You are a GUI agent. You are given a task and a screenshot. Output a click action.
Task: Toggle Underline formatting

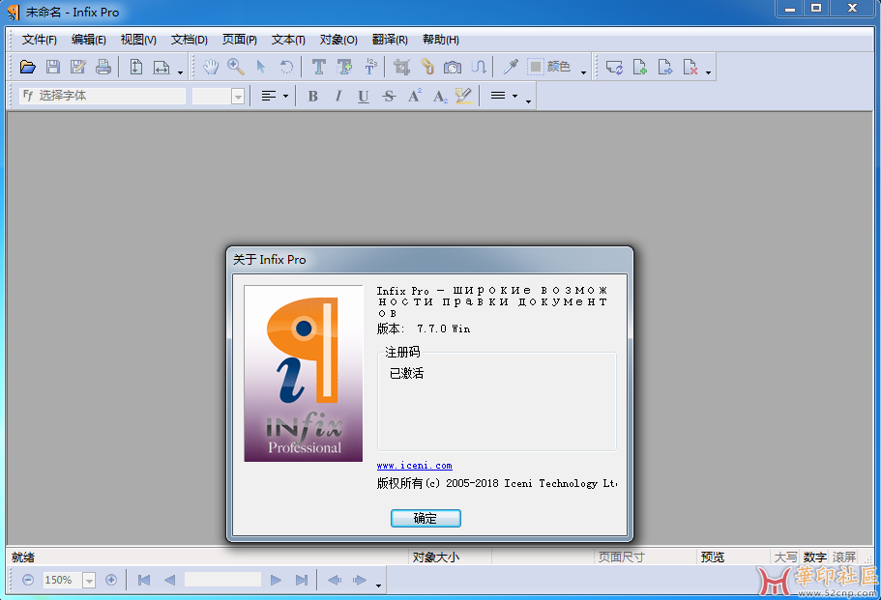[x=364, y=96]
